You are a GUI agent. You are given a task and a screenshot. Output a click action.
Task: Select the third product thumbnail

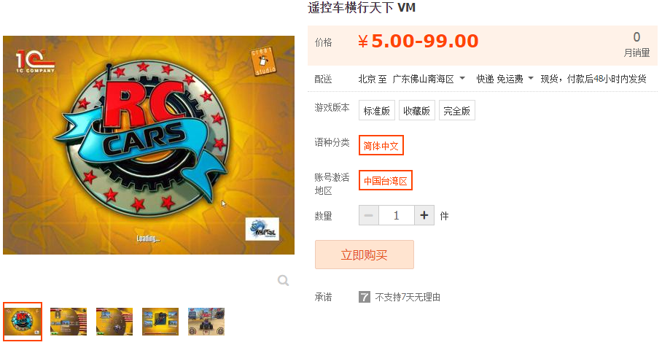(x=114, y=322)
